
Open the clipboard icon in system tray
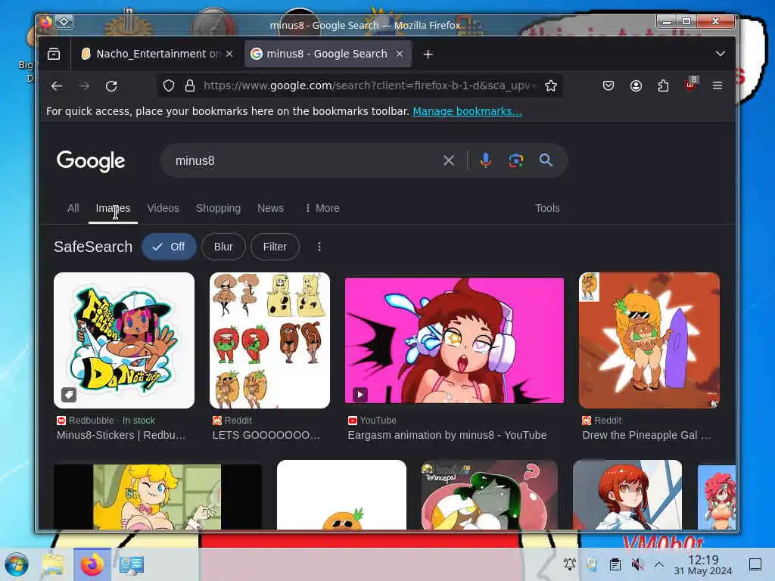coord(615,564)
